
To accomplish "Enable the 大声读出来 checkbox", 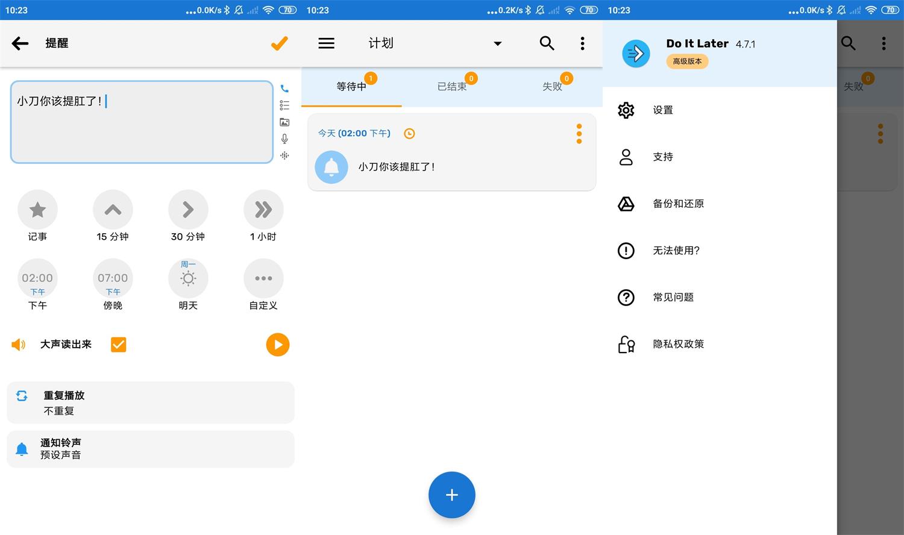I will (118, 344).
